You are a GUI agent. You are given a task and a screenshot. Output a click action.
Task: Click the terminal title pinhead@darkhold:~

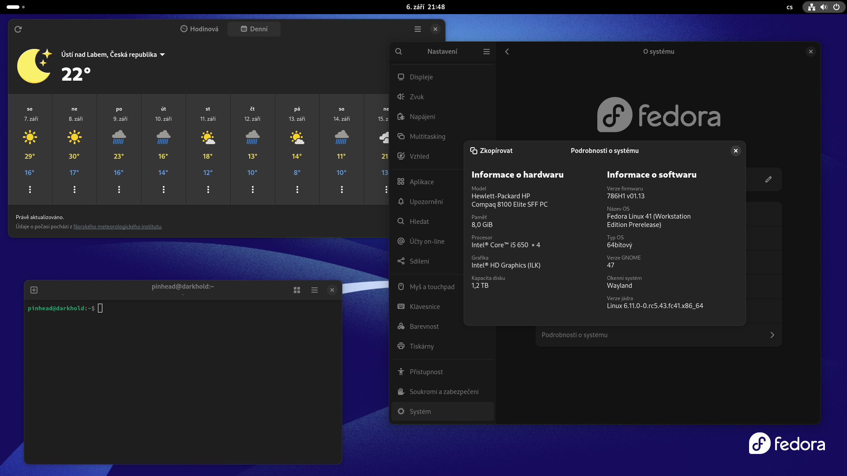pyautogui.click(x=183, y=286)
